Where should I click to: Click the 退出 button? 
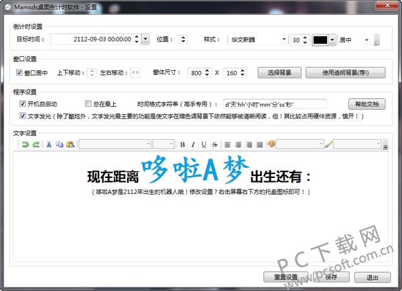point(373,277)
